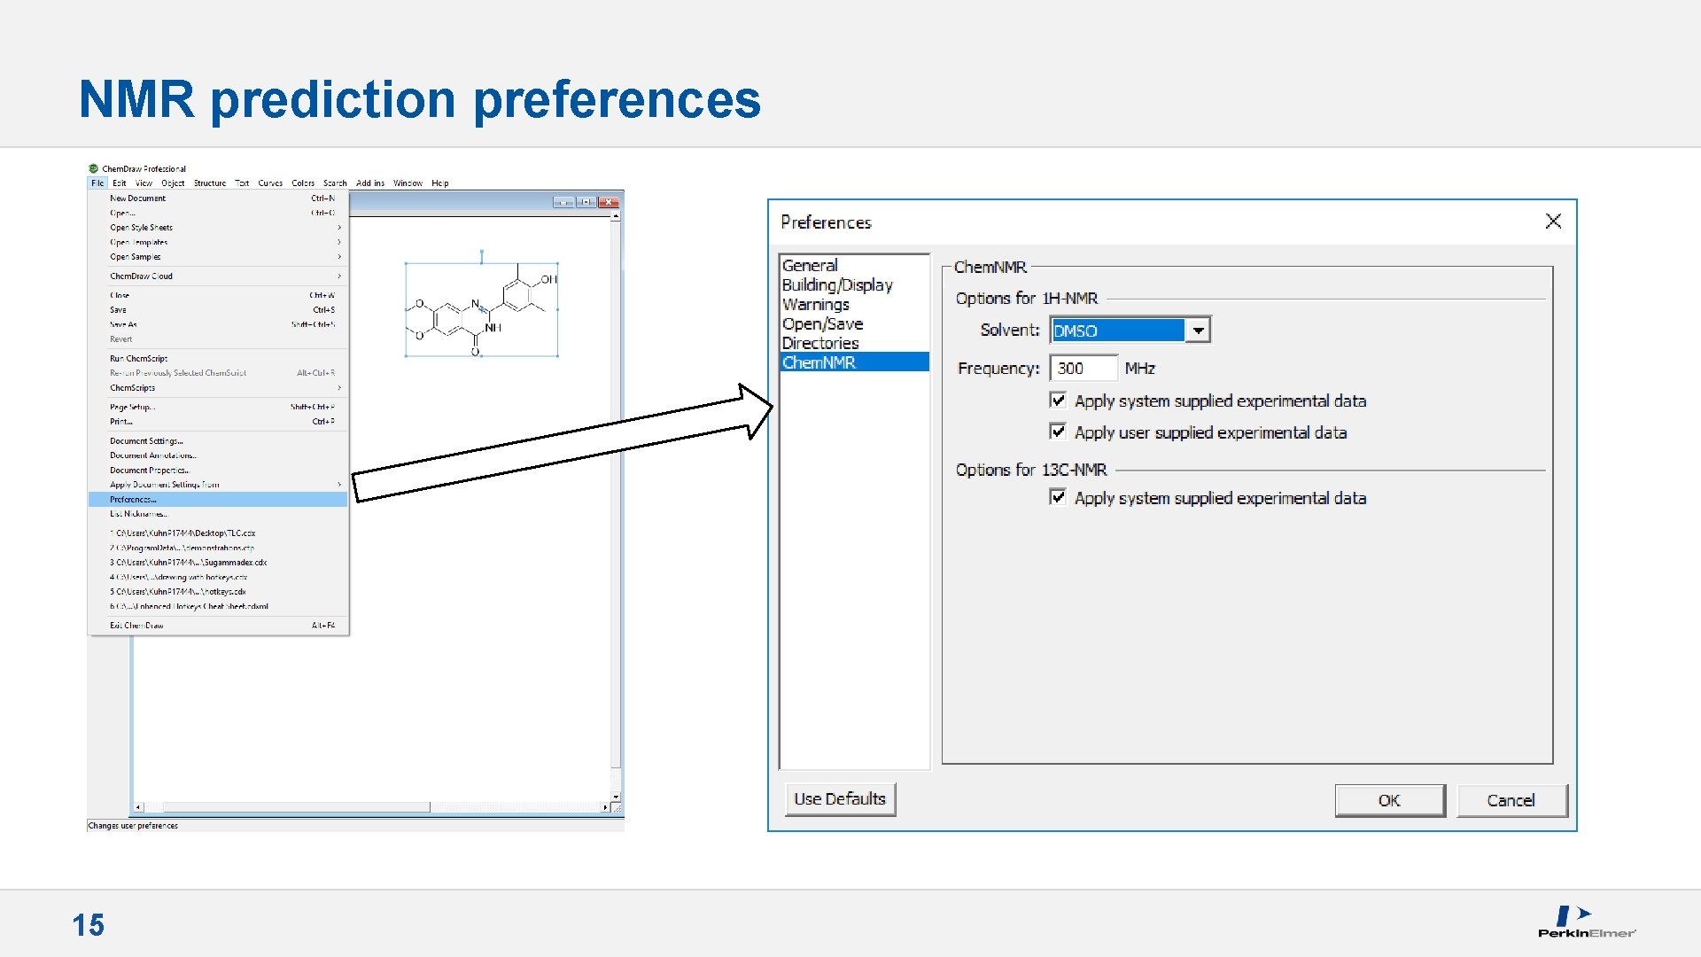This screenshot has width=1701, height=957.
Task: Open the Solvent DMSO dropdown
Action: click(1198, 331)
